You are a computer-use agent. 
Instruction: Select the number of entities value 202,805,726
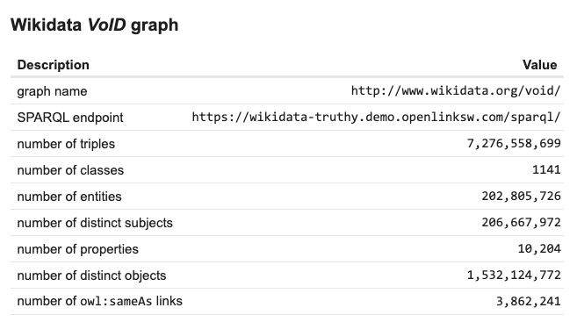[521, 197]
